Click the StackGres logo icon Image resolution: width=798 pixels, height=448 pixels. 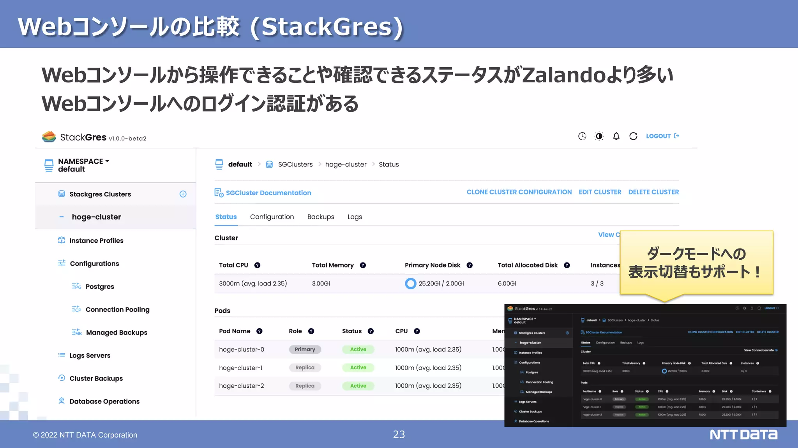[x=49, y=136]
